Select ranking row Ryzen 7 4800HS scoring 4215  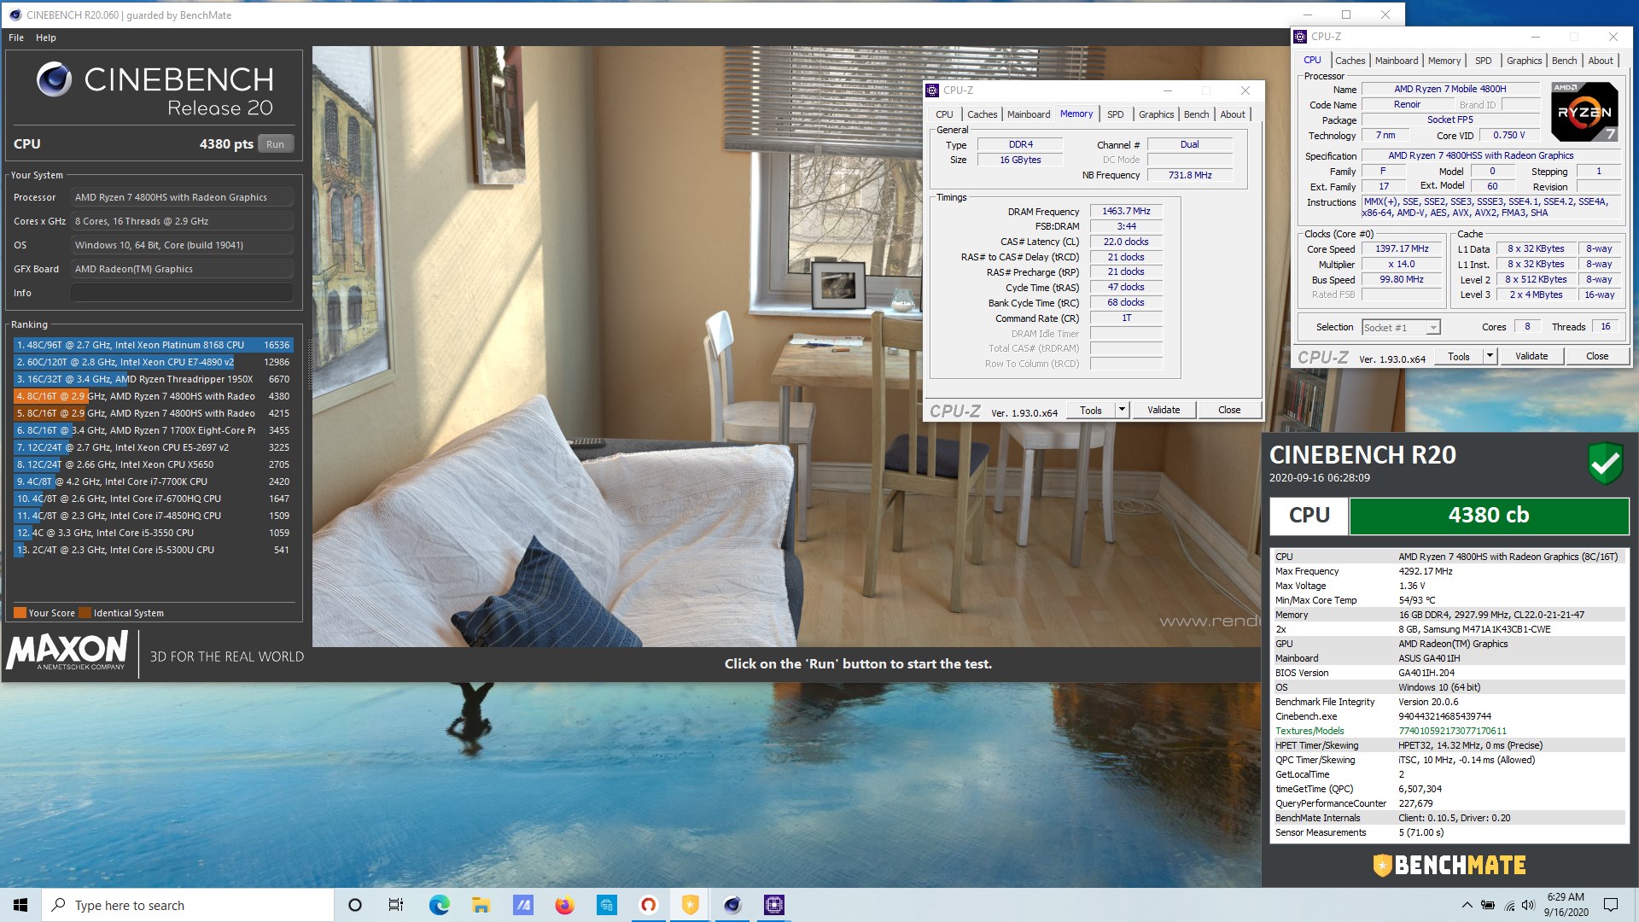coord(154,413)
